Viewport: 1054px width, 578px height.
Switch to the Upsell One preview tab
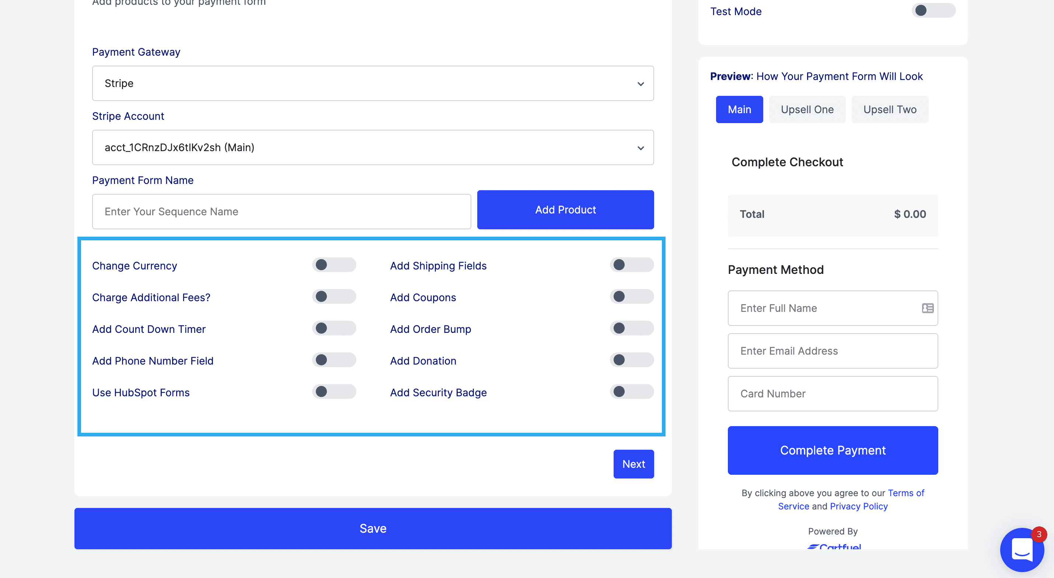(x=807, y=109)
